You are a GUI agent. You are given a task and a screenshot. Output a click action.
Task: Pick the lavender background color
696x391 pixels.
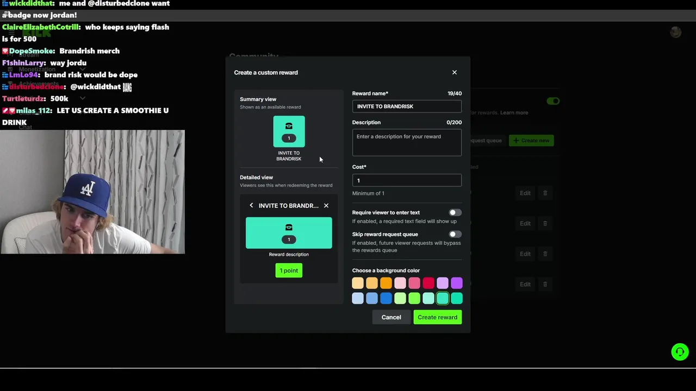click(x=443, y=283)
